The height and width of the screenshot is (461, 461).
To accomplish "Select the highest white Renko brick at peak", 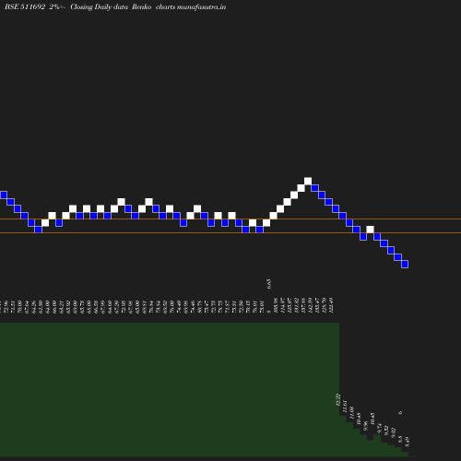I will (308, 181).
